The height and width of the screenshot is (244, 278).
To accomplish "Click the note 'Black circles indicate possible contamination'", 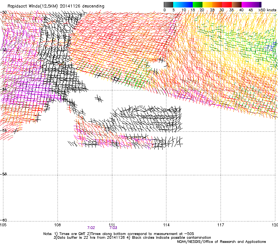I will coord(171,238).
